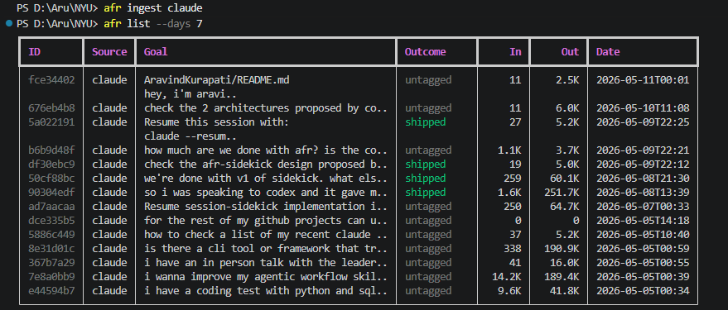Click session ID dce335b5

click(51, 220)
